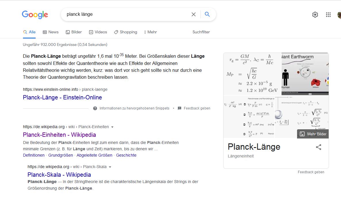
Task: Open the Planck mass formula image thumbnail
Action: 252,74
